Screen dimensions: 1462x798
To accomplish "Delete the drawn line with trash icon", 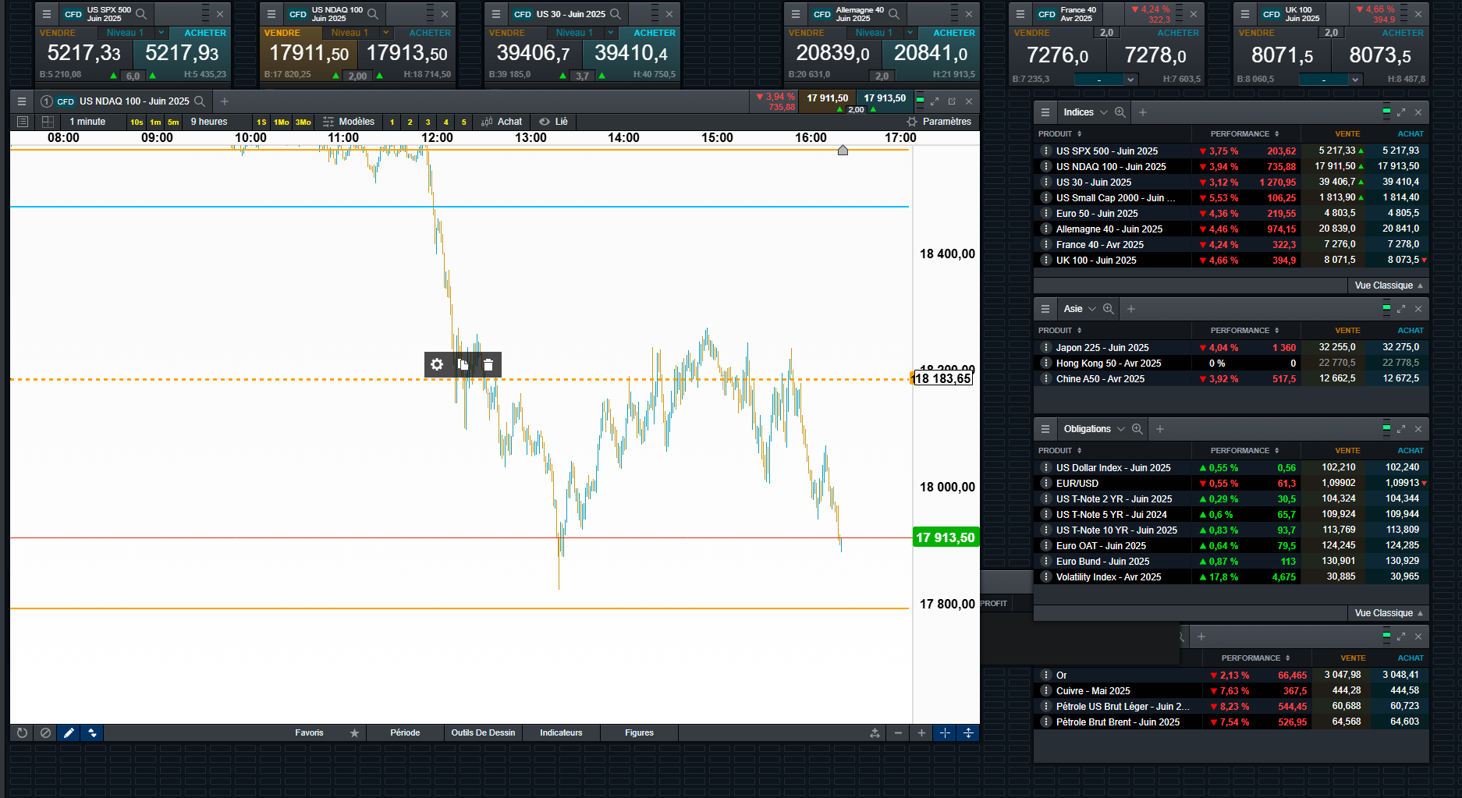I will (488, 364).
